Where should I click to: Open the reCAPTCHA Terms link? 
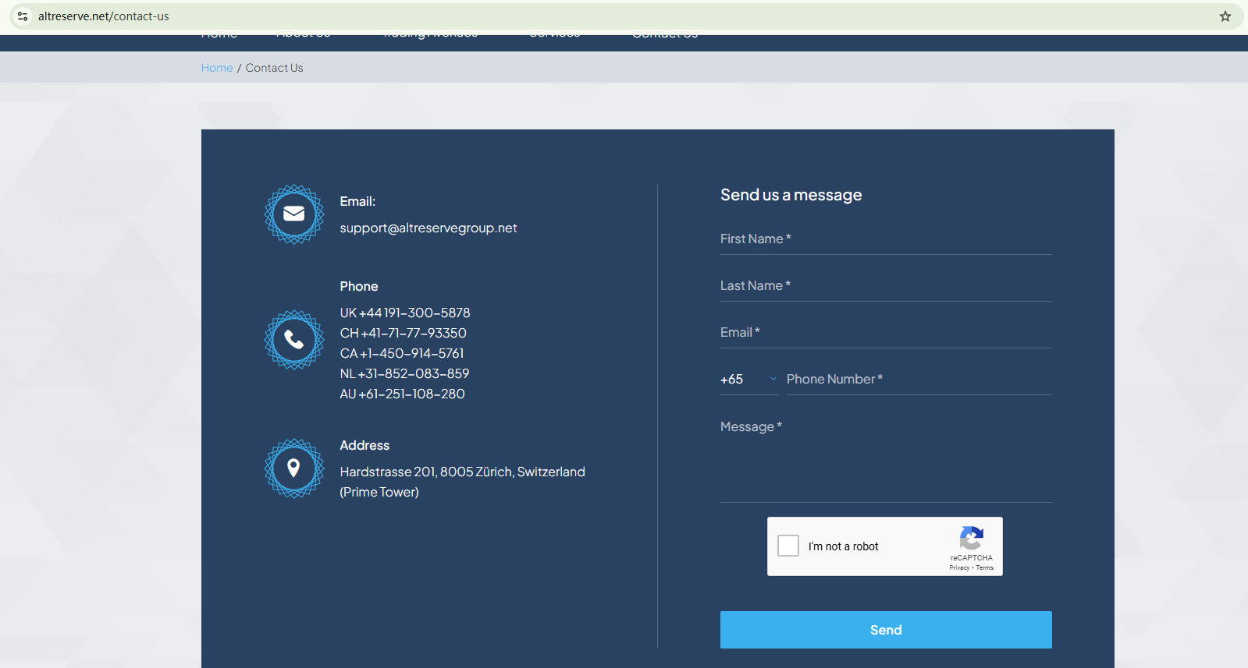985,567
